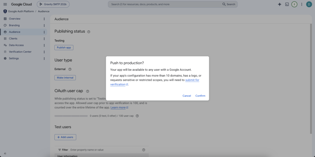This screenshot has width=315, height=157.
Task: Open three-dot menu next to Verification Center
Action: click(44, 52)
